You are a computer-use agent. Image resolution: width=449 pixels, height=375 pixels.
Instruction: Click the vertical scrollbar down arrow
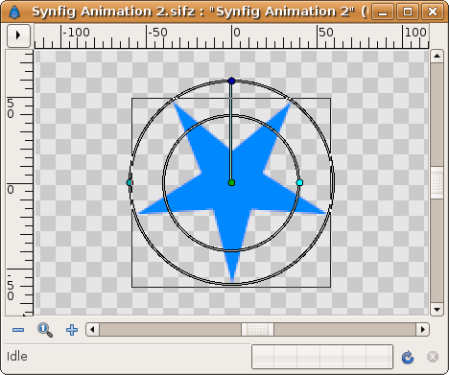(x=437, y=309)
